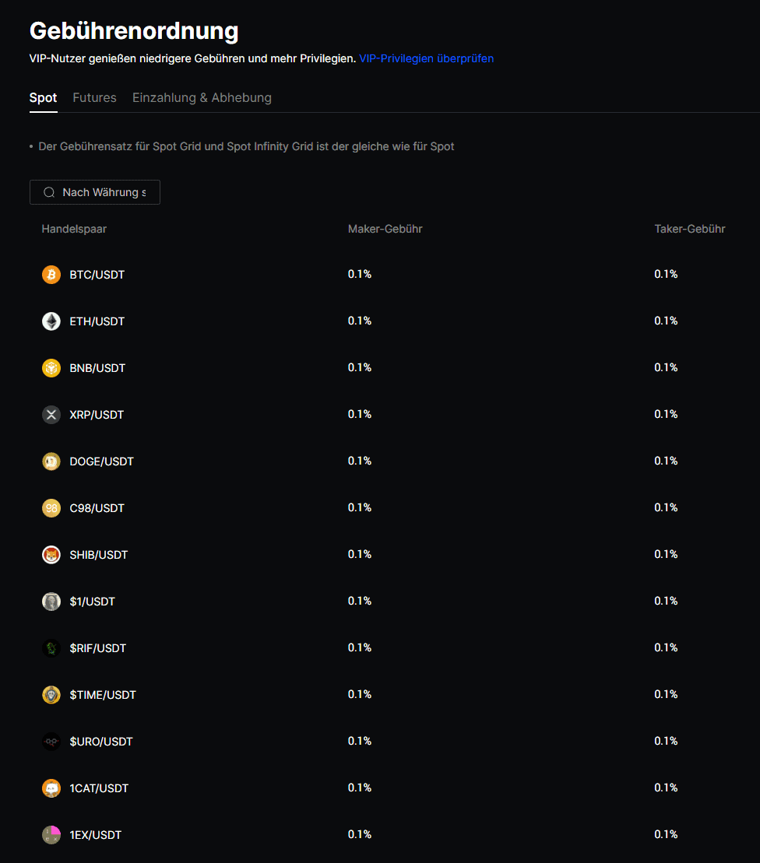Click the C98 coin icon

51,508
